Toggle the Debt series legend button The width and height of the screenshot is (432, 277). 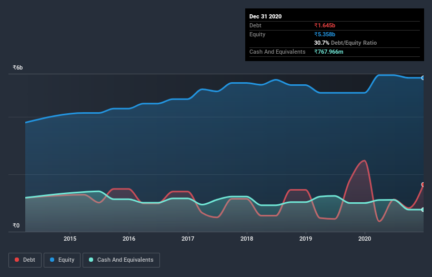[x=25, y=260]
